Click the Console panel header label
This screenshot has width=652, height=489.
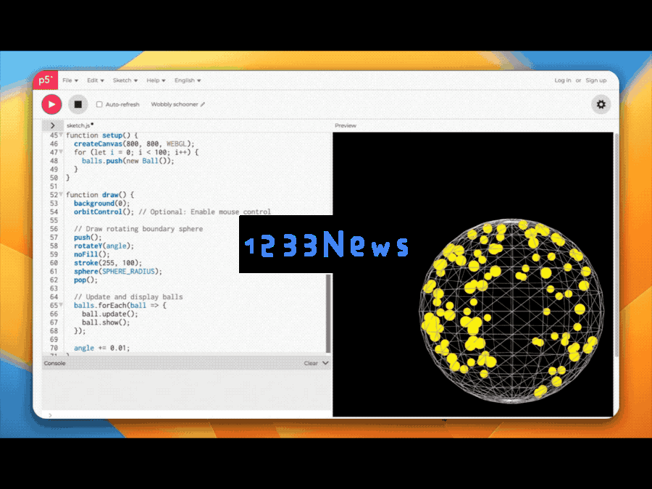(55, 363)
